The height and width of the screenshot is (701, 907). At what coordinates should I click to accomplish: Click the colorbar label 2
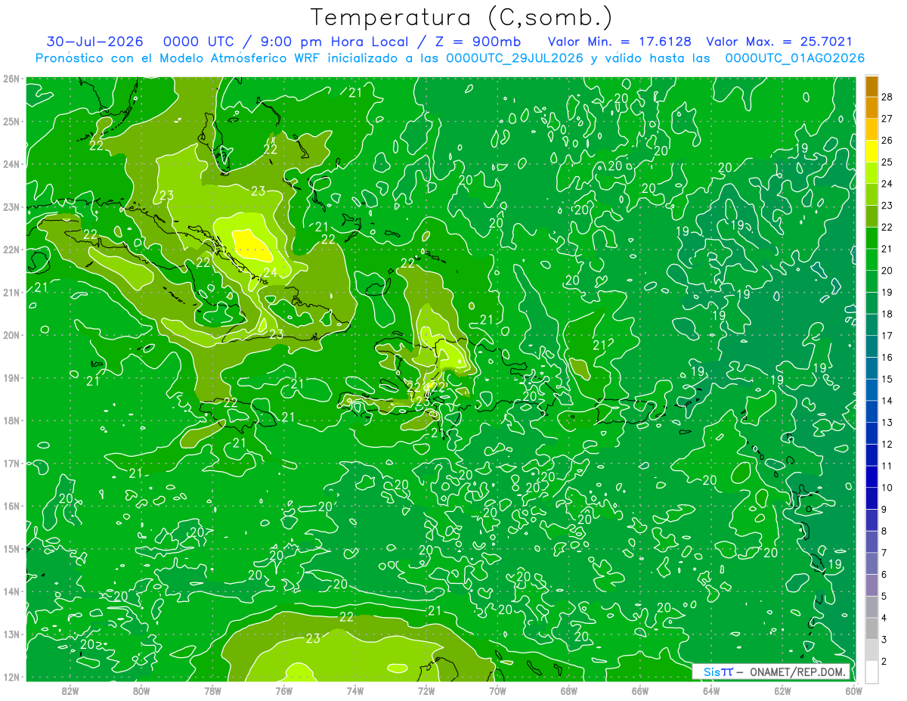884,661
